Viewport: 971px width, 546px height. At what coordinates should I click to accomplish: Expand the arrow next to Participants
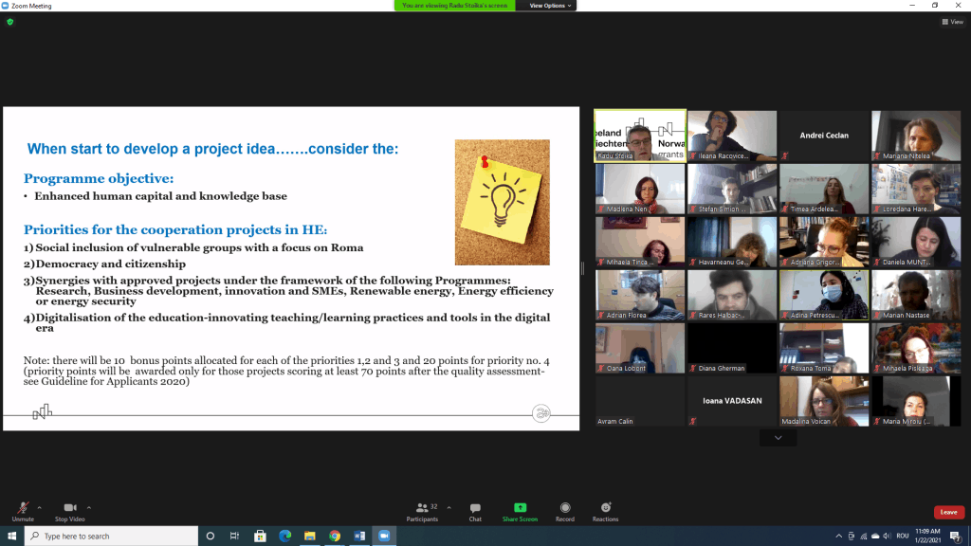coord(449,506)
